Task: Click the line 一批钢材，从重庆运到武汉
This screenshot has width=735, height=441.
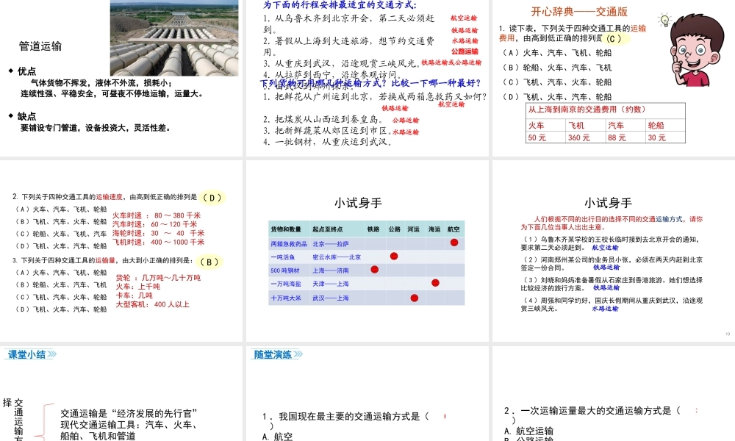Action: (327, 142)
